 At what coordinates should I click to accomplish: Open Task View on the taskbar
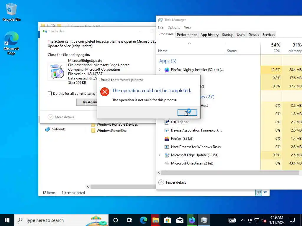pyautogui.click(x=130, y=220)
